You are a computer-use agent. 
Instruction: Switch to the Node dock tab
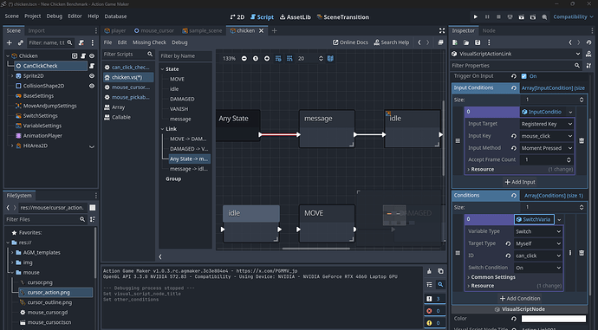point(489,30)
